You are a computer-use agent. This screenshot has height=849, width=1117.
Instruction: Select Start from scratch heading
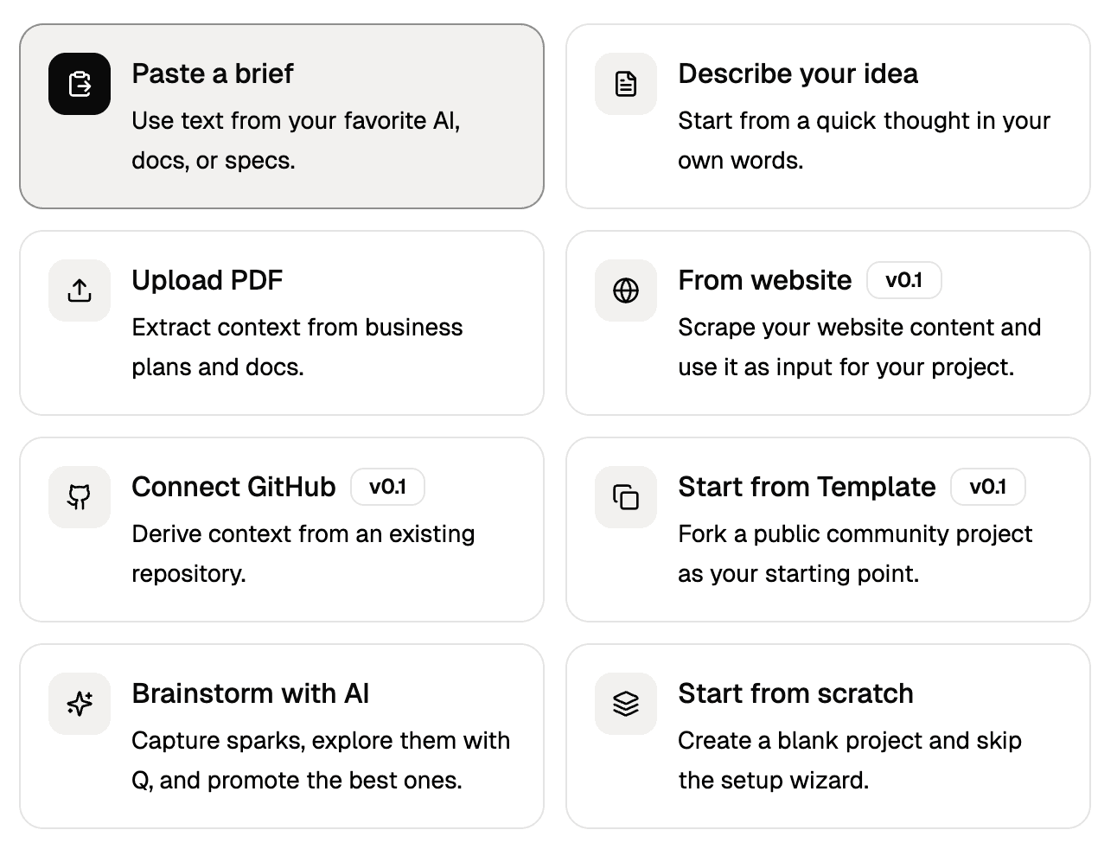795,693
